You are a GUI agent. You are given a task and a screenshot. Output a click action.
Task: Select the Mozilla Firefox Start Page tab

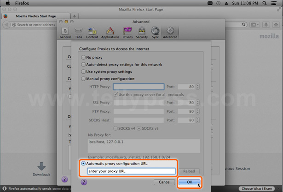click(x=36, y=16)
